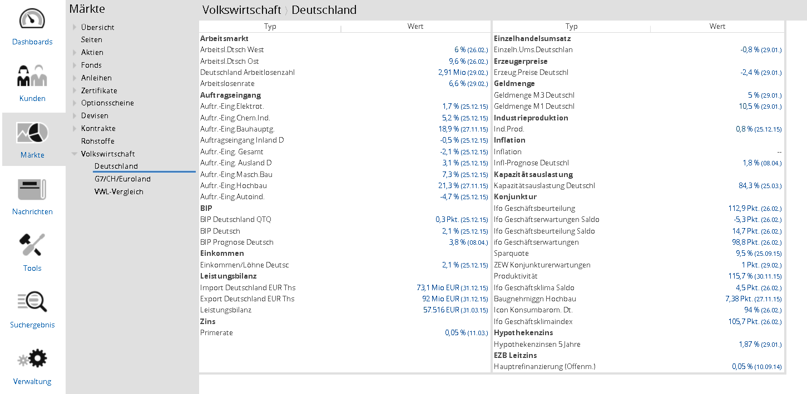Click the Tools hammer and screwdriver icon
The height and width of the screenshot is (394, 807).
[32, 246]
